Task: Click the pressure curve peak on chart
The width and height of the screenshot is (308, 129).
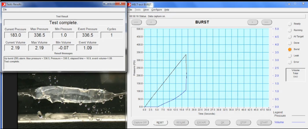Action: pos(186,55)
